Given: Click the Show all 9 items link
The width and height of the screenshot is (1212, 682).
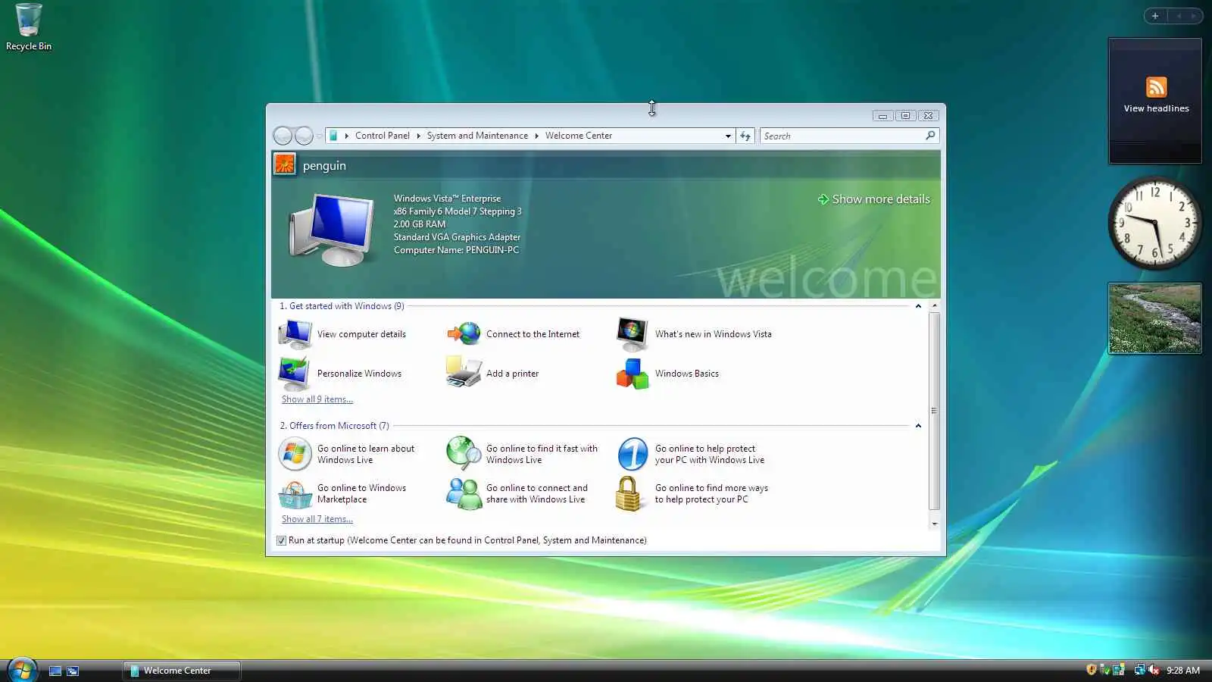Looking at the screenshot, I should click(317, 399).
